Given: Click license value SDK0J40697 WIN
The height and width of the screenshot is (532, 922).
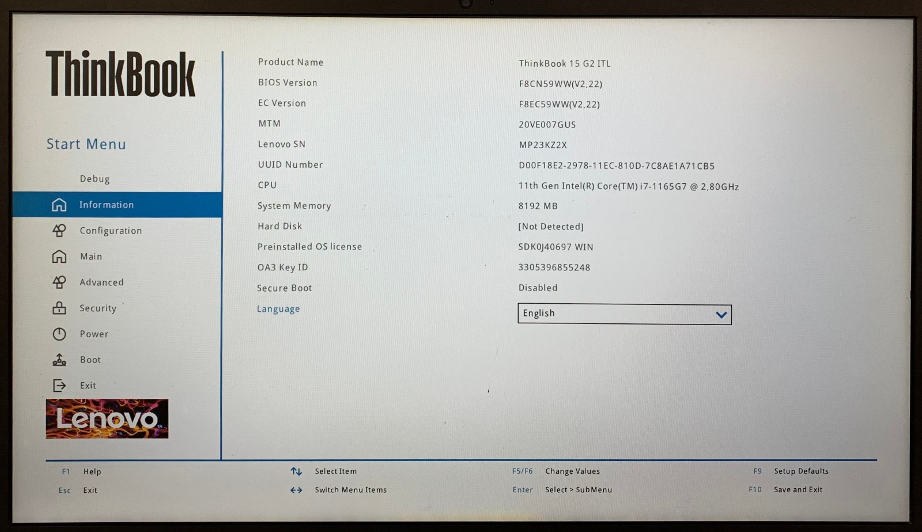Looking at the screenshot, I should click(556, 247).
